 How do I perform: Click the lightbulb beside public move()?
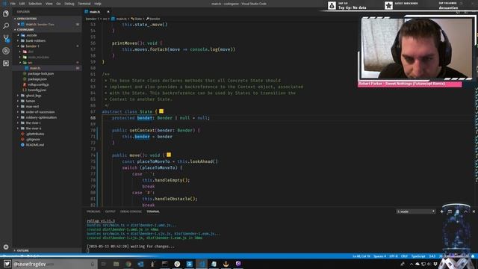(x=169, y=155)
